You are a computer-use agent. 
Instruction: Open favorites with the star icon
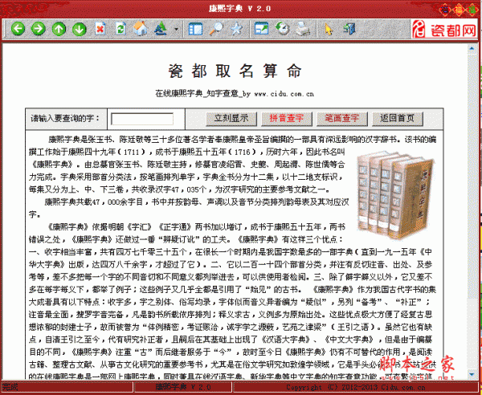236,29
